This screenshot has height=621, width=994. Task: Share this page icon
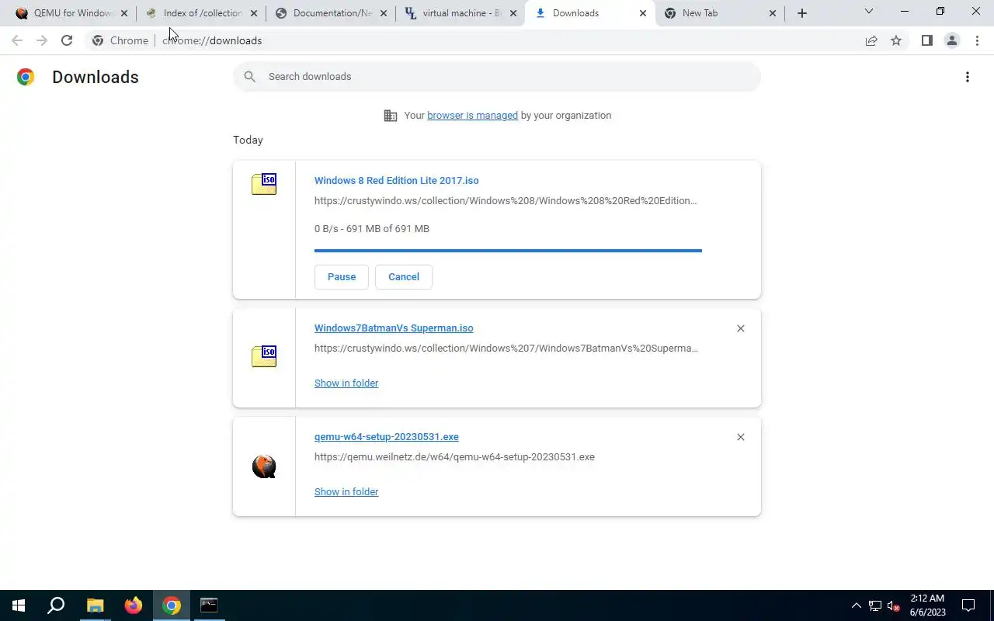pos(871,40)
